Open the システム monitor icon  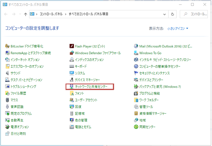72,73
